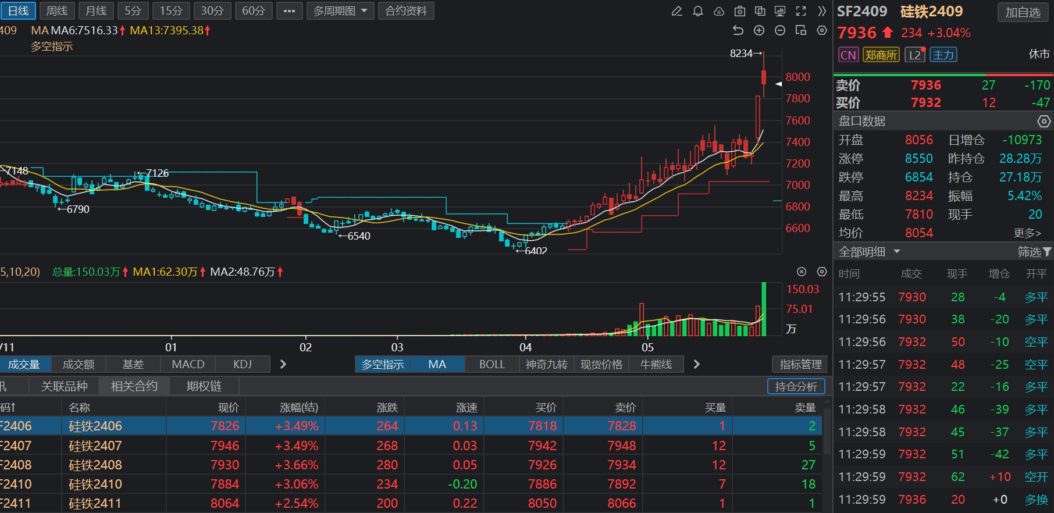1054x513 pixels.
Task: Open main chart settings hexagon icon
Action: [x=822, y=30]
